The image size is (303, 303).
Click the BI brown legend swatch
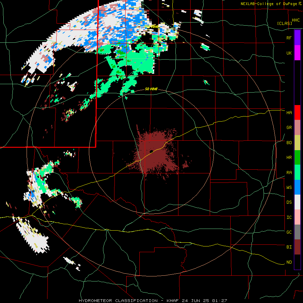pyautogui.click(x=297, y=247)
